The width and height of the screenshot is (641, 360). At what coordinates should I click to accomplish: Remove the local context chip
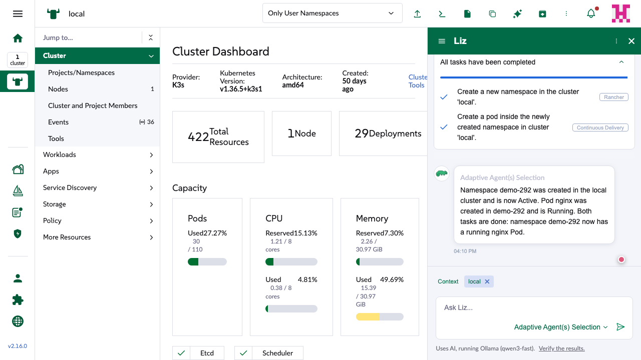487,281
